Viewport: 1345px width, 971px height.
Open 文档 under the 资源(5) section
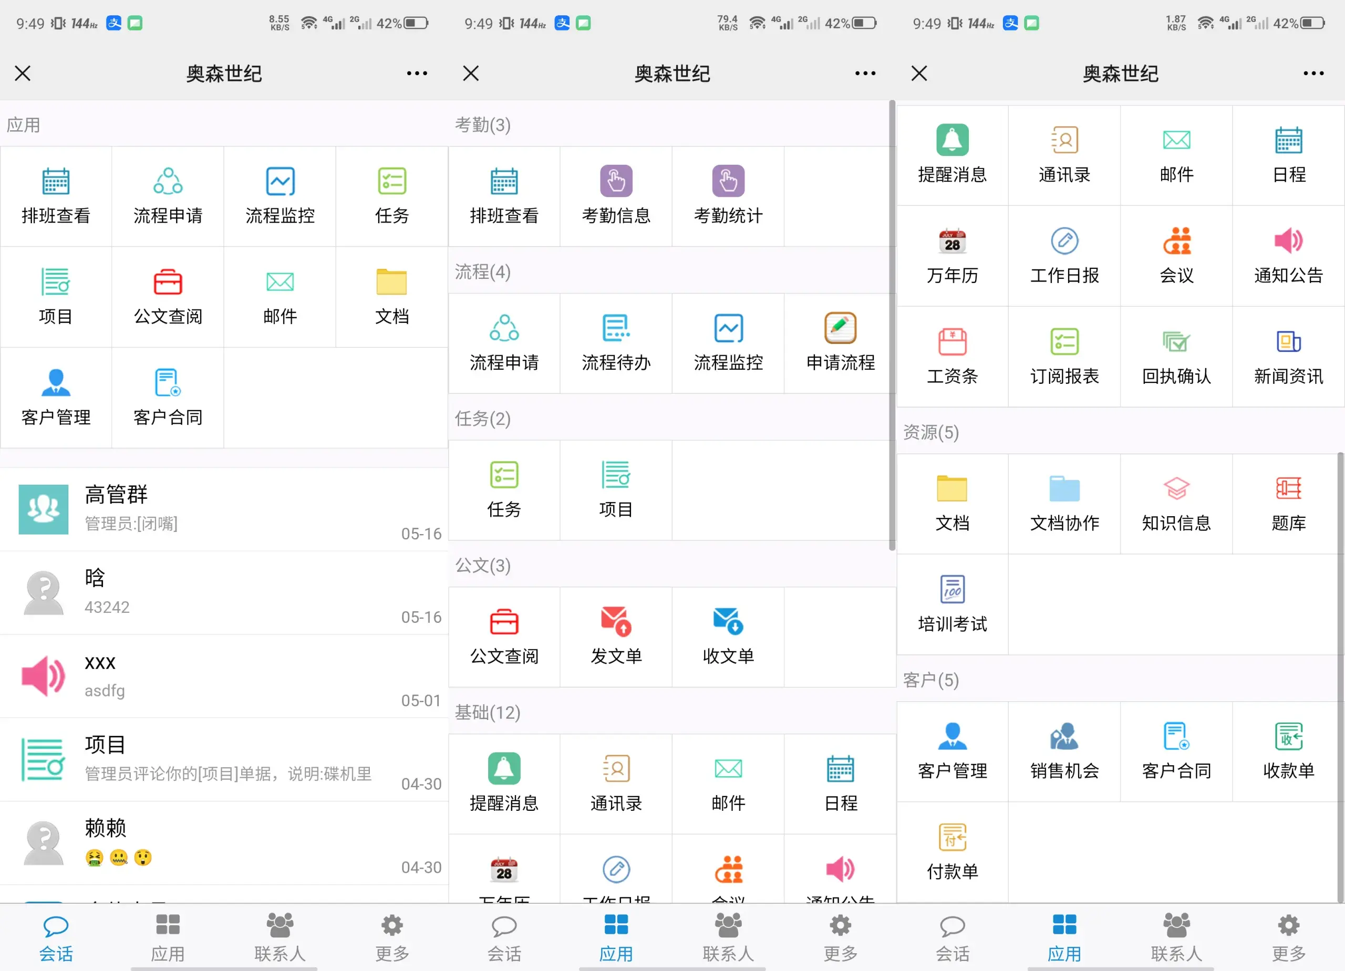pyautogui.click(x=953, y=504)
